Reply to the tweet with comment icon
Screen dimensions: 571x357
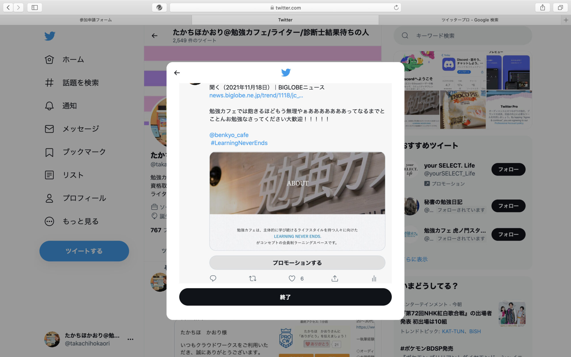[213, 278]
